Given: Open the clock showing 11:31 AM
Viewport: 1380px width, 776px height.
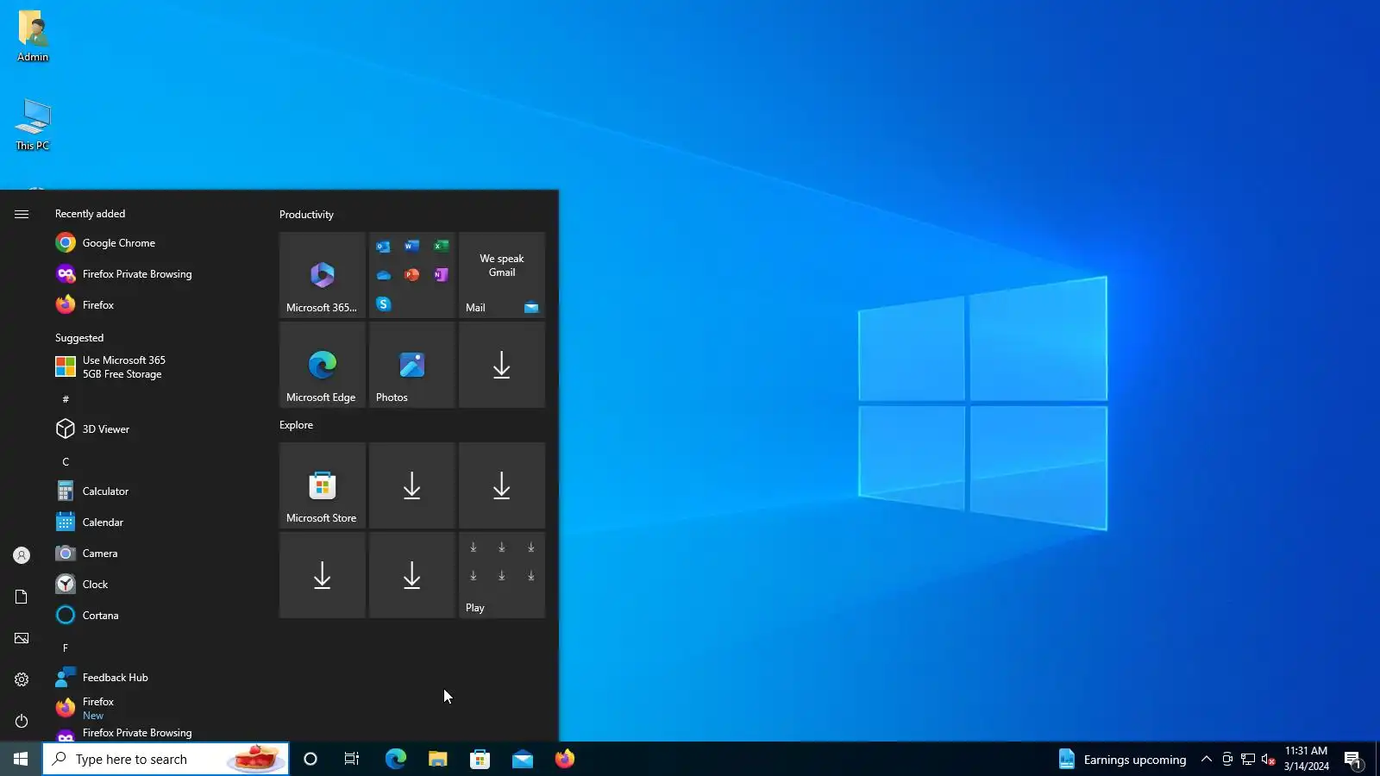Looking at the screenshot, I should pyautogui.click(x=1306, y=759).
